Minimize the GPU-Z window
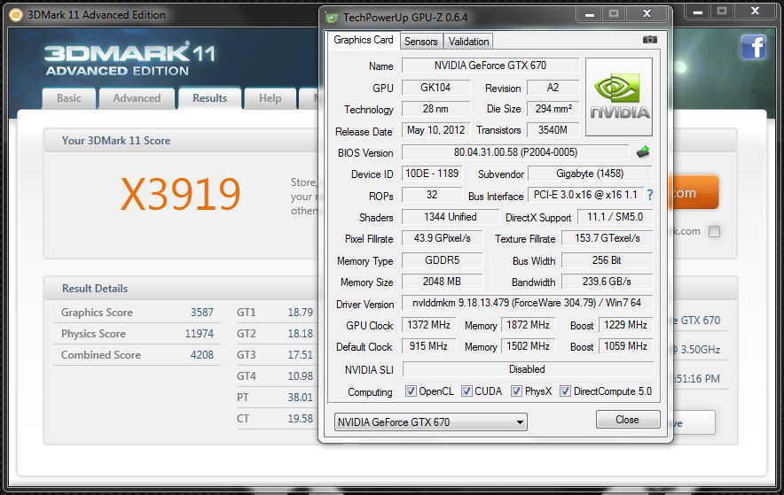 (590, 14)
